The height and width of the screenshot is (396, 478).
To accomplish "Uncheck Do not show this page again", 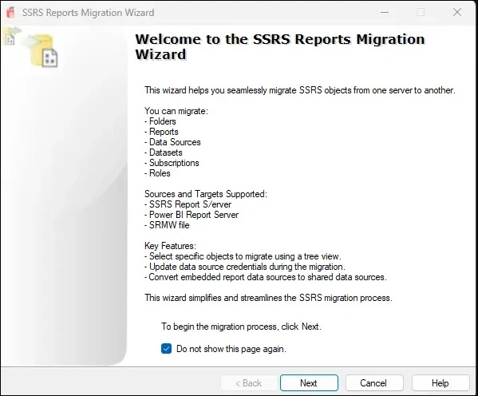I will 166,349.
